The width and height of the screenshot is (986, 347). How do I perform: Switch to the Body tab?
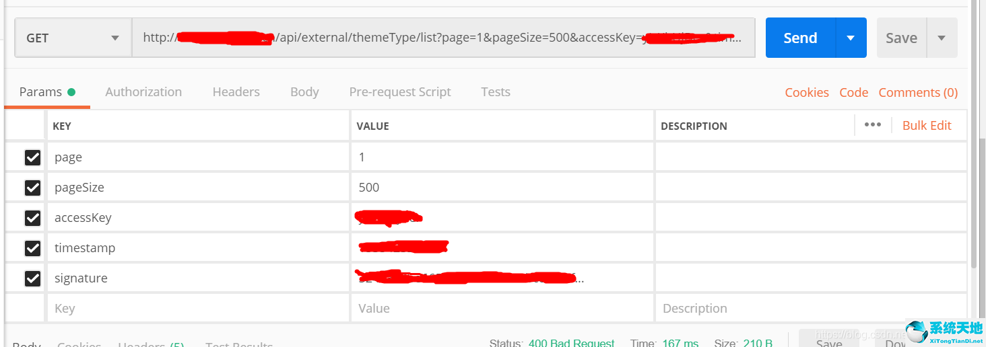tap(304, 92)
